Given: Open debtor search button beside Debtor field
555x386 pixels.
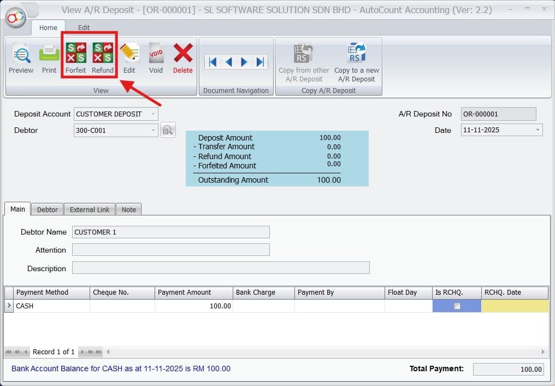Looking at the screenshot, I should 168,130.
